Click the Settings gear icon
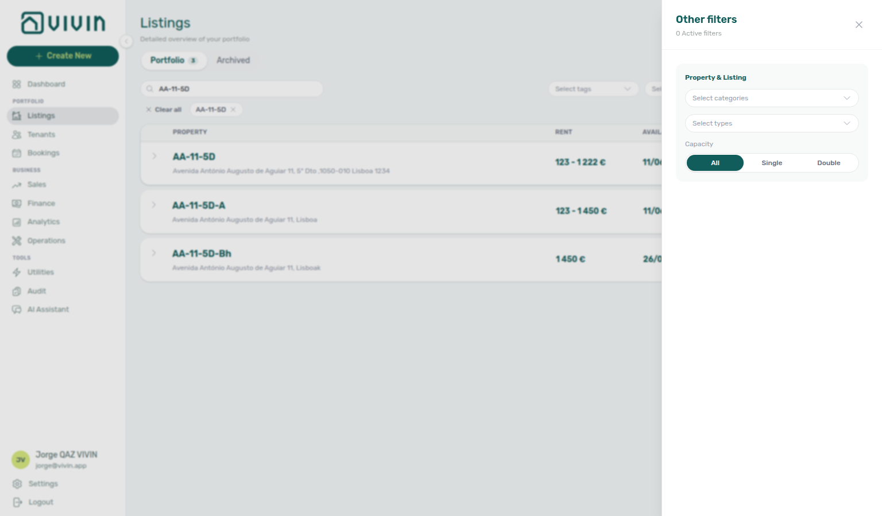882x516 pixels. [x=17, y=484]
